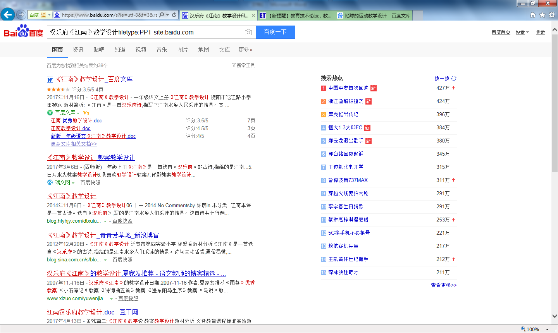Image resolution: width=558 pixels, height=333 pixels.
Task: Click the 换一换 text link
Action: [442, 78]
